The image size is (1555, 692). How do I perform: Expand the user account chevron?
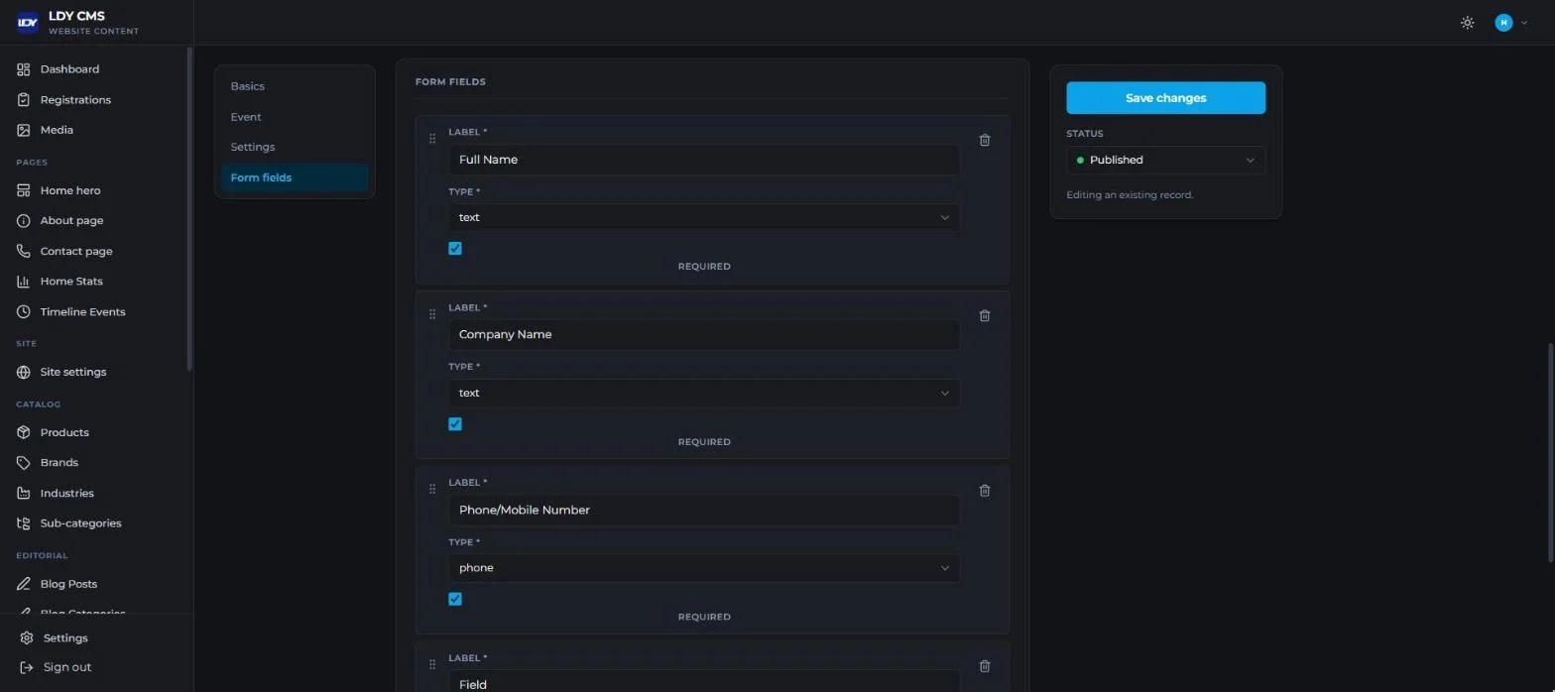click(x=1524, y=23)
